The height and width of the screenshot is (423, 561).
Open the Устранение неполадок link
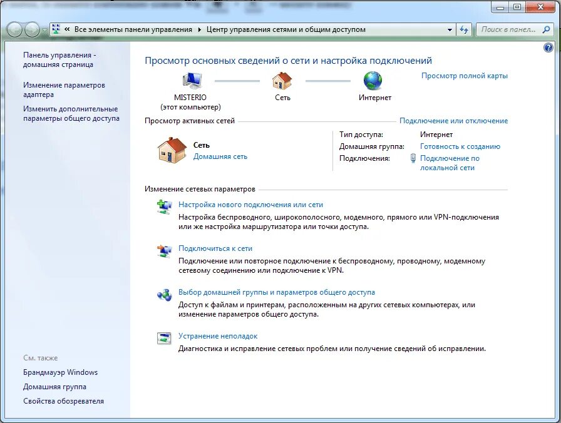click(x=218, y=336)
